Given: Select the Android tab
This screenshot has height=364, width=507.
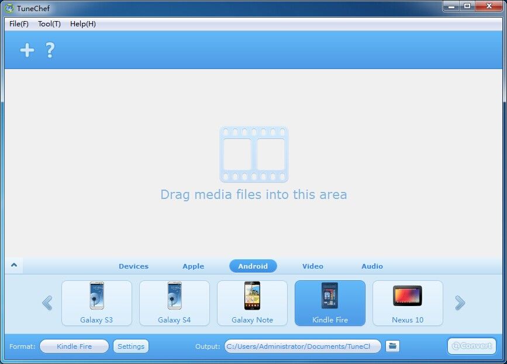Looking at the screenshot, I should tap(253, 266).
